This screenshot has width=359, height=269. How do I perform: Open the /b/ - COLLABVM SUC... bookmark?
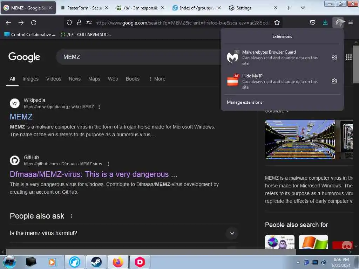[x=86, y=35]
